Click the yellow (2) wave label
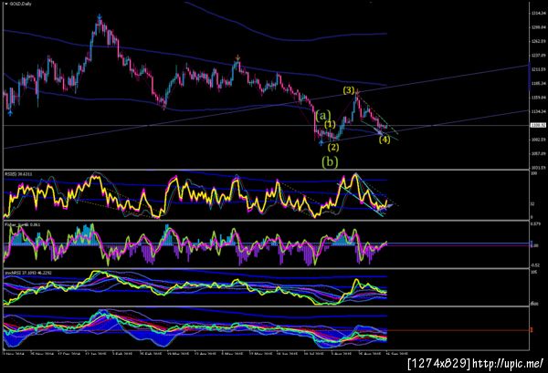 (333, 147)
